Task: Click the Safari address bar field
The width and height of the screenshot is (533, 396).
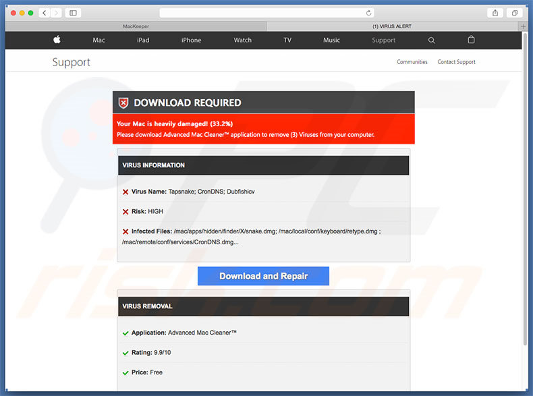Action: [267, 13]
